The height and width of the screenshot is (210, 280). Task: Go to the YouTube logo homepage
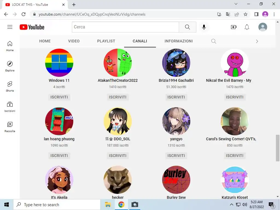click(x=32, y=27)
